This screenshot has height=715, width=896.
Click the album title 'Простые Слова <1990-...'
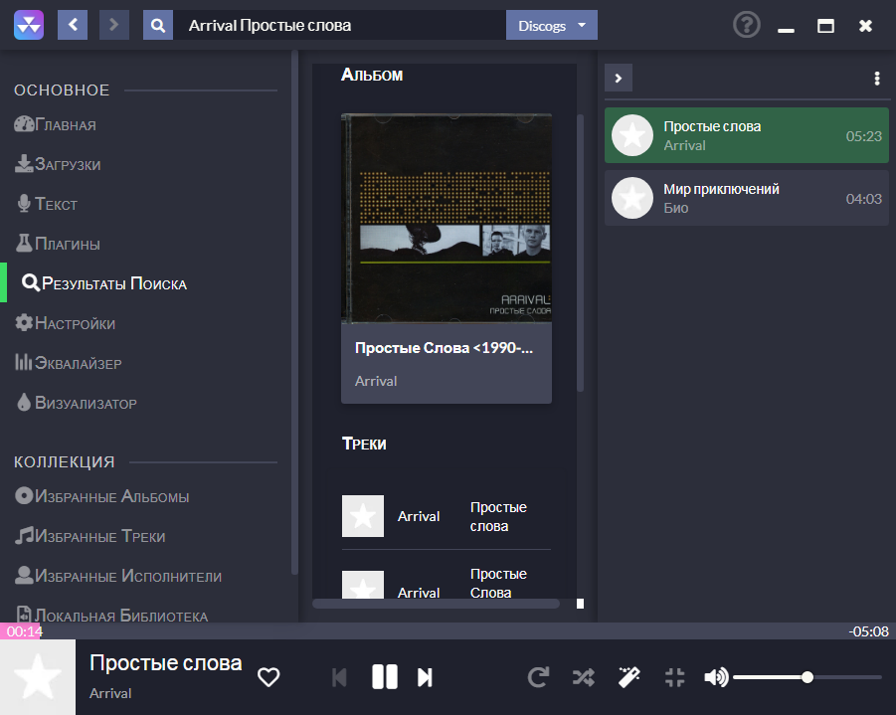444,348
